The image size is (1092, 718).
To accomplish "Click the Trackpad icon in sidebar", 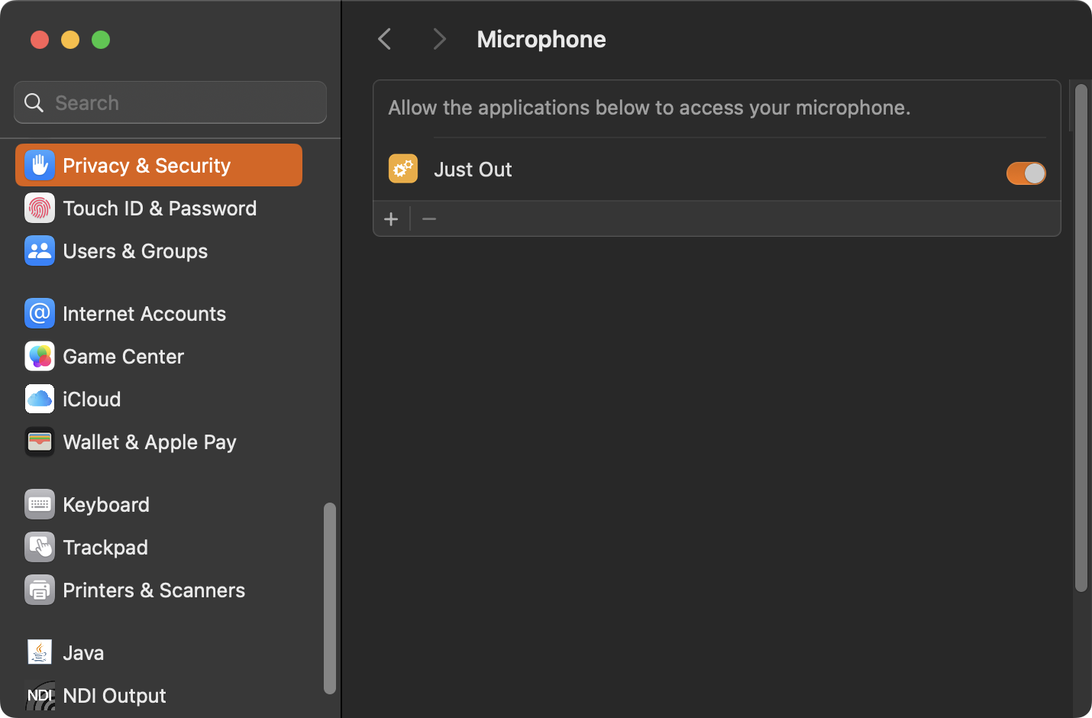I will click(40, 547).
